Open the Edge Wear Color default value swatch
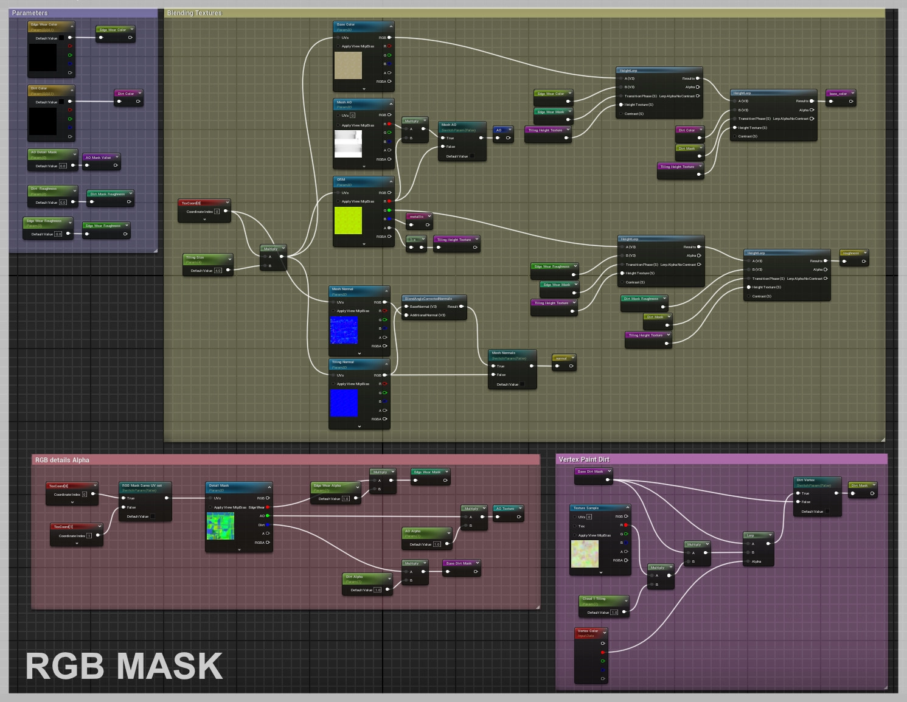 (61, 38)
